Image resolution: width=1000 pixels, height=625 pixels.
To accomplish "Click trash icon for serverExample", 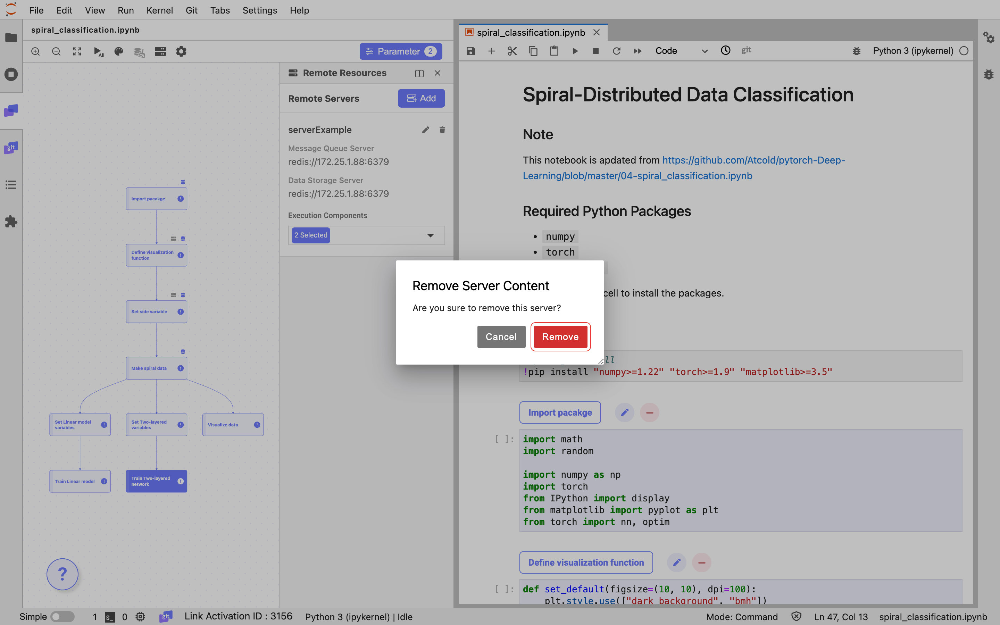I will coord(442,130).
